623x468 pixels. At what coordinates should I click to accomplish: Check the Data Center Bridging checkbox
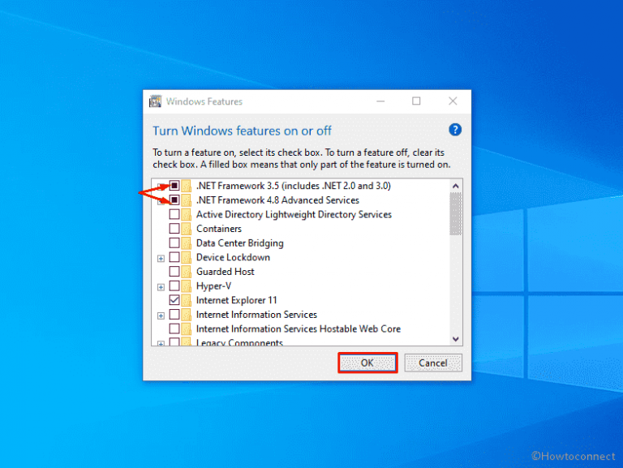[174, 243]
